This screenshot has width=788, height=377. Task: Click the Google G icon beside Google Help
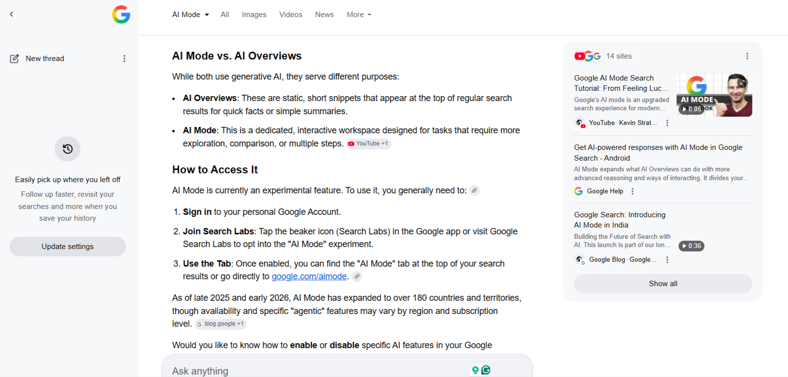point(579,191)
